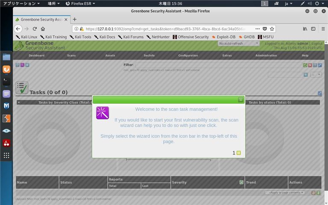Open the NetHunter bookmark
This screenshot has width=328, height=205.
tap(158, 37)
